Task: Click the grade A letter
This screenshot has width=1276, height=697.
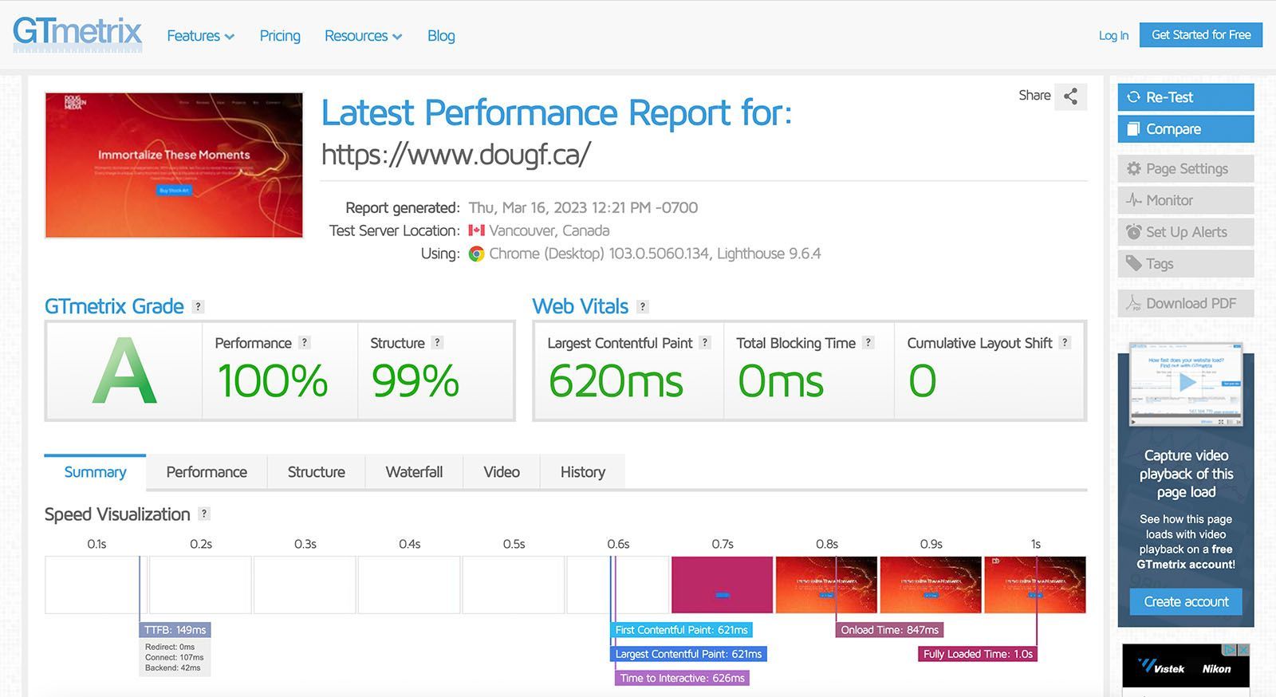Action: click(x=124, y=371)
